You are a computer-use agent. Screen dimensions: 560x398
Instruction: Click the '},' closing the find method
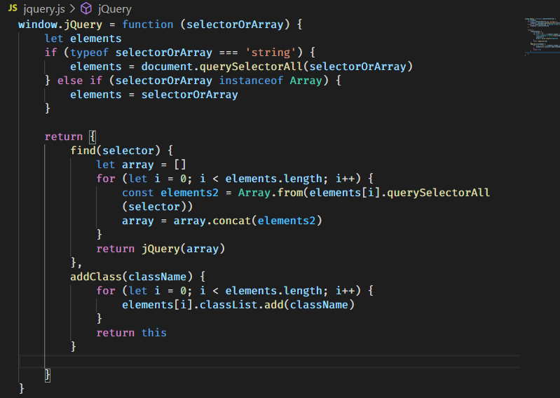coord(76,263)
